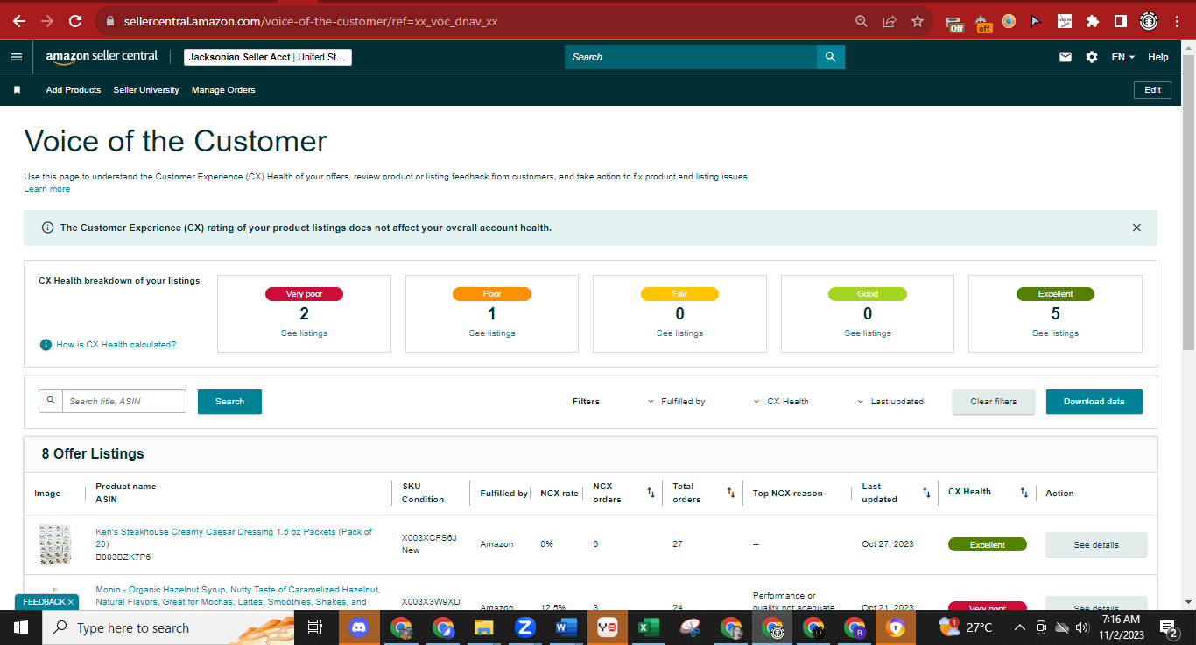
Task: Click the Chrome zoom magnifier icon in address bar
Action: (x=862, y=21)
